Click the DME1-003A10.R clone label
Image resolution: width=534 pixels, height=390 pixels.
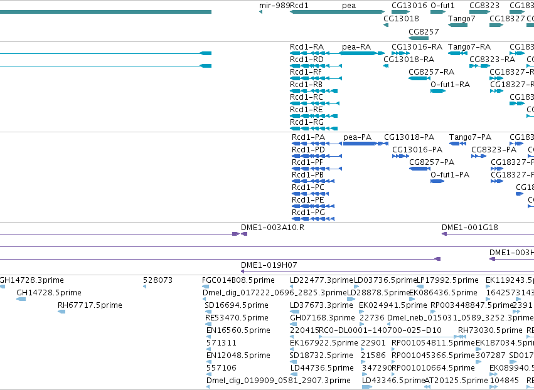[x=273, y=228]
